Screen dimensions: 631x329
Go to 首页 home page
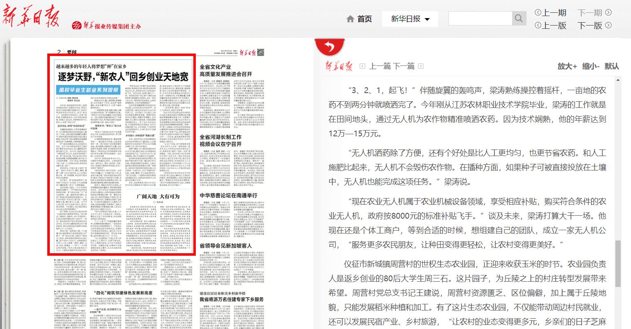364,19
